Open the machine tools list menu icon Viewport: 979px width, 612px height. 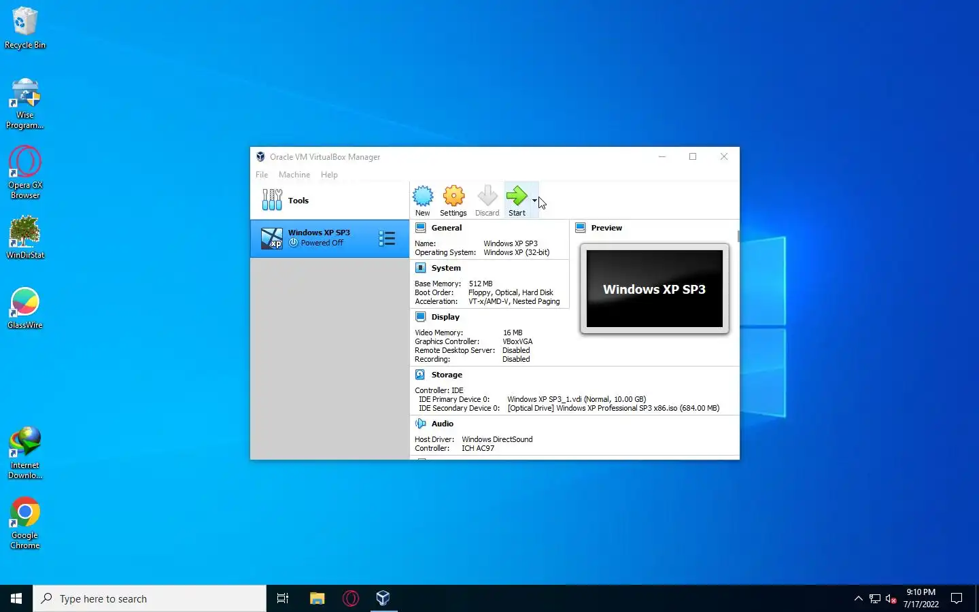click(x=387, y=239)
